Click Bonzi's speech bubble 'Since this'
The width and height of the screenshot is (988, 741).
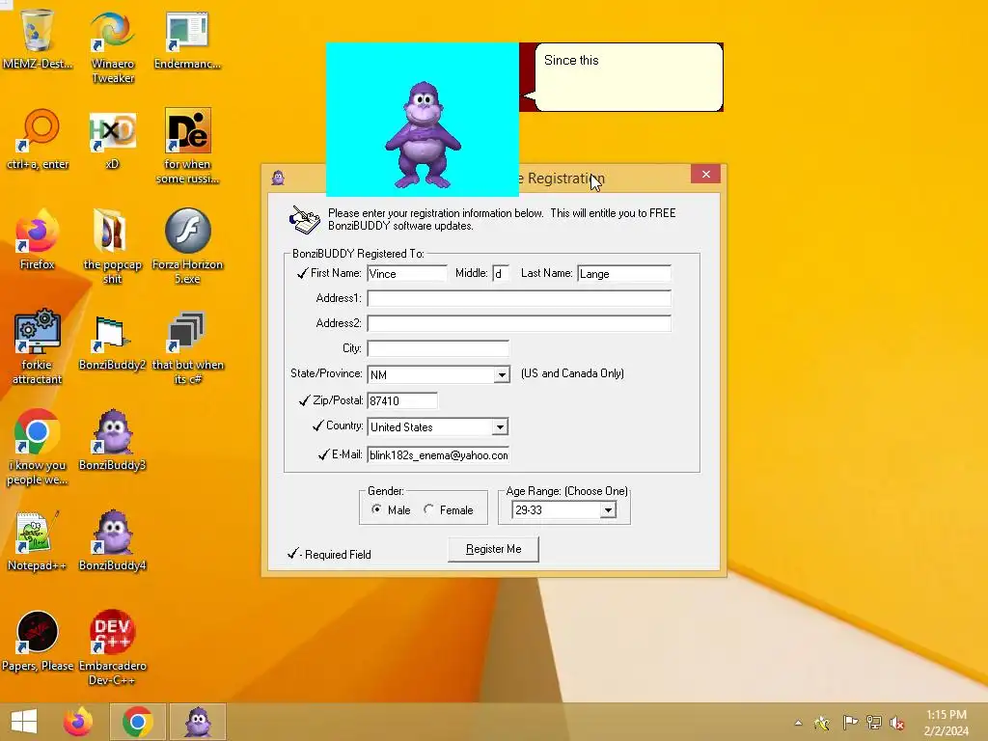pos(628,77)
